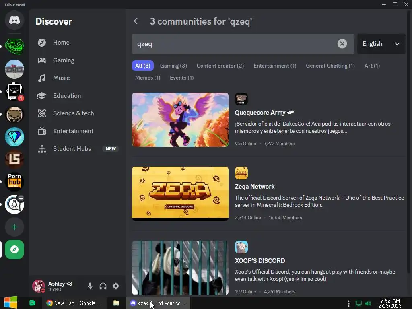Add a server with plus icon
Viewport: 412px width, 309px height.
pos(14,227)
